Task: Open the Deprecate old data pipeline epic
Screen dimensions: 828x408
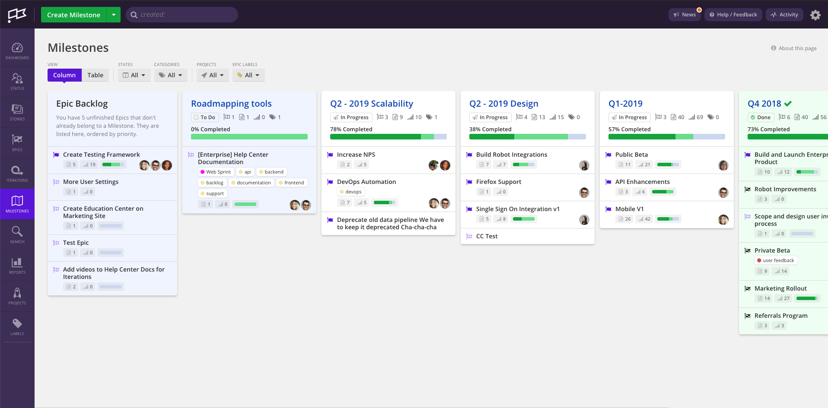Action: tap(391, 223)
